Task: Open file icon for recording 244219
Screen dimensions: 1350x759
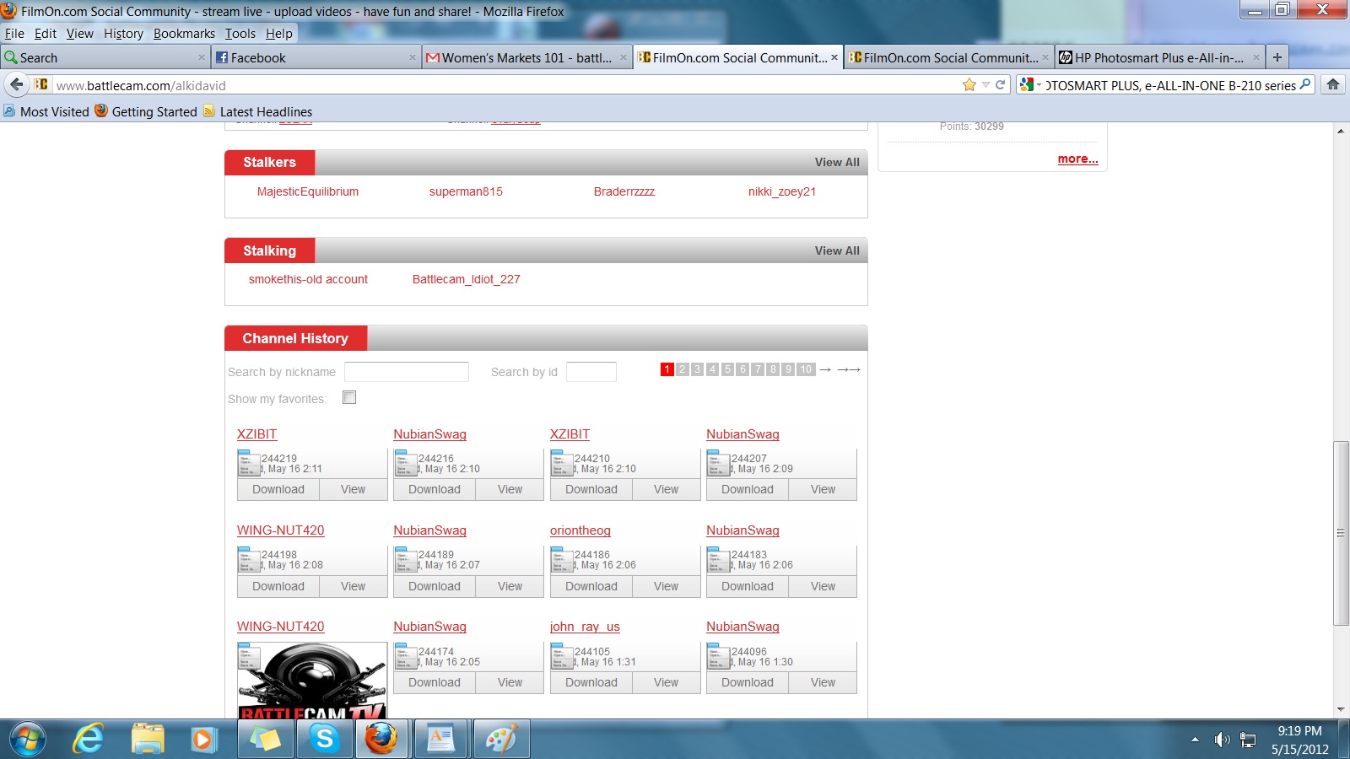Action: (x=249, y=463)
